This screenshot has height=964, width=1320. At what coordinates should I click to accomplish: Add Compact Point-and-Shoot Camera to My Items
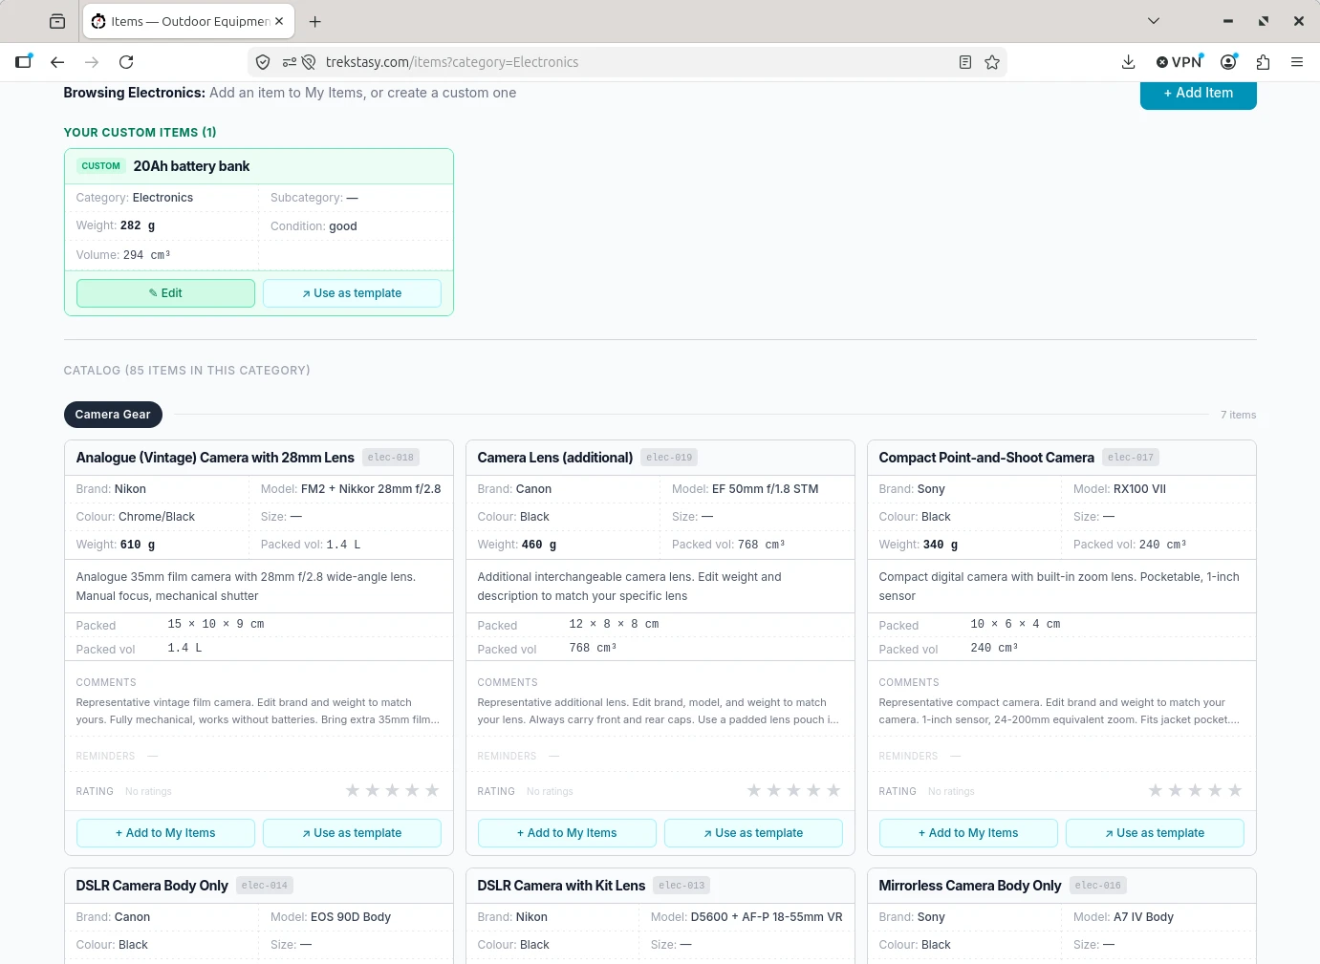tap(968, 833)
